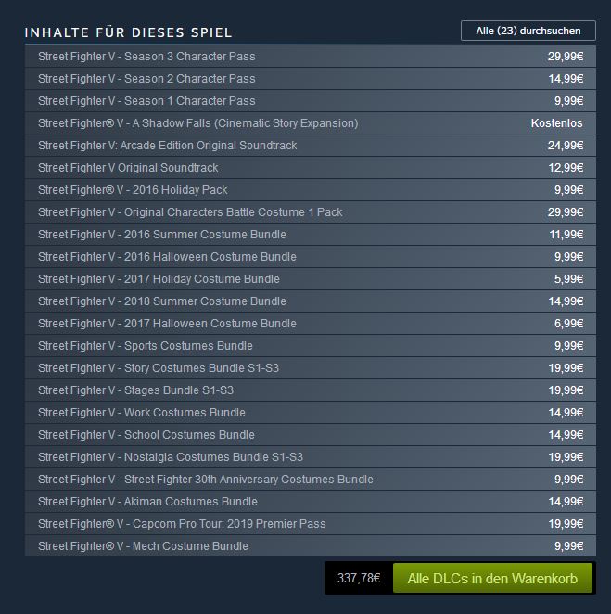
Task: Open 2016 Halloween Costume Bundle
Action: pos(311,257)
